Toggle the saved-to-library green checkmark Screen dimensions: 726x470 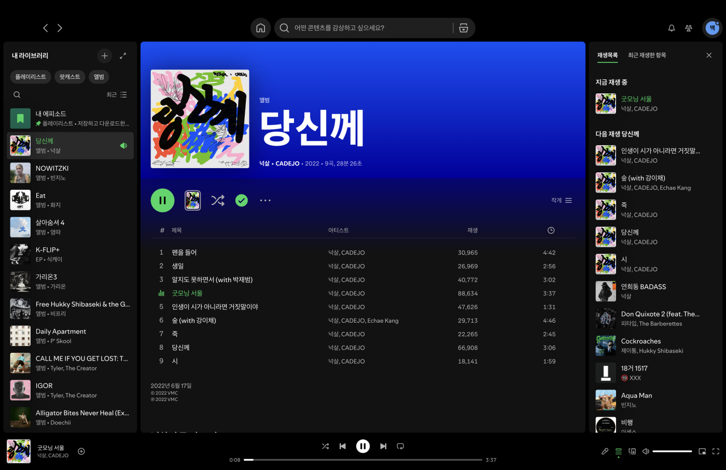[x=242, y=200]
